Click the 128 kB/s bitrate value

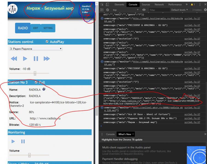(x=35, y=125)
